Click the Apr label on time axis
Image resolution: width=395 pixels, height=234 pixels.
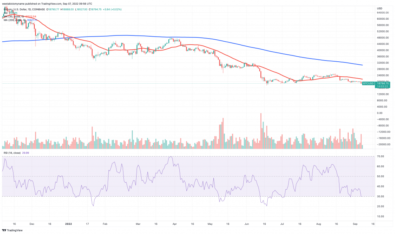[x=175, y=224]
